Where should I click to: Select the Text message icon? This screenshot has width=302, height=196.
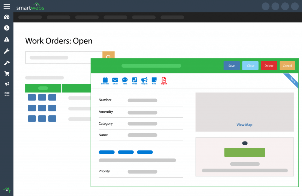pyautogui.click(x=125, y=80)
